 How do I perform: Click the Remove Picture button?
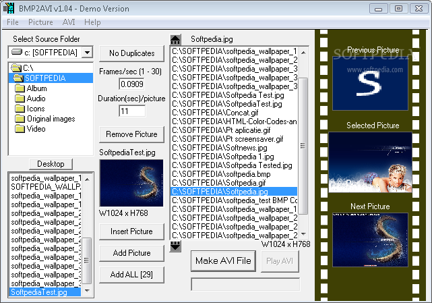coord(131,134)
